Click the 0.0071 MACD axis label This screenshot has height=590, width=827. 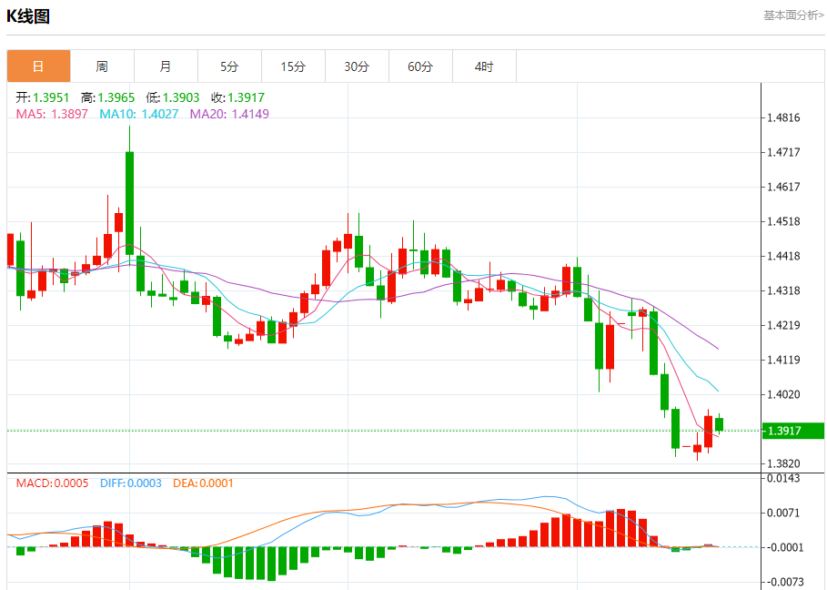tap(783, 513)
